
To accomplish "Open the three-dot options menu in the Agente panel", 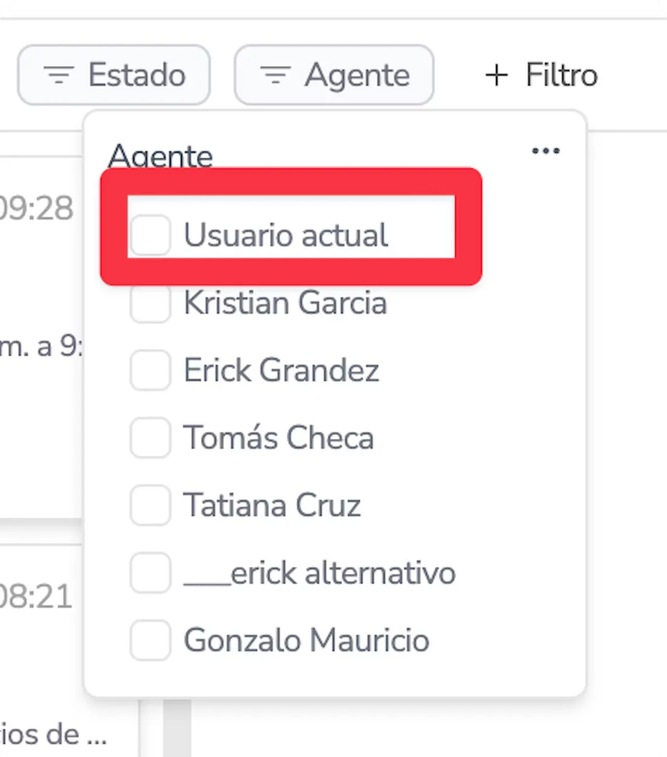I will pos(545,152).
